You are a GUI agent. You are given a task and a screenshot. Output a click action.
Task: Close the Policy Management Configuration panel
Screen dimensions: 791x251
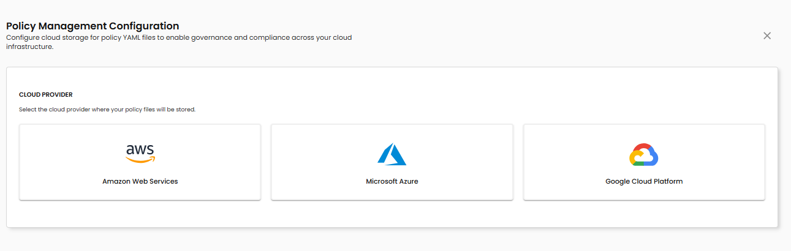coord(767,36)
